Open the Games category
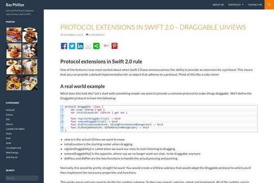Image resolution: width=274 pixels, height=183 pixels. click(10, 115)
